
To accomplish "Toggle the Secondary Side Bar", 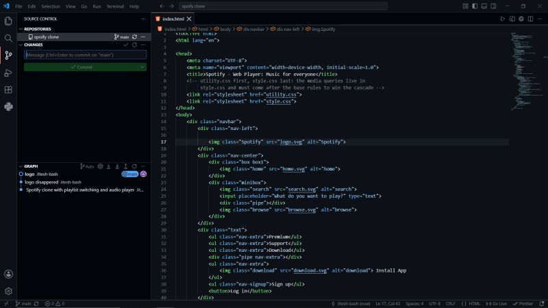I will 493,6.
